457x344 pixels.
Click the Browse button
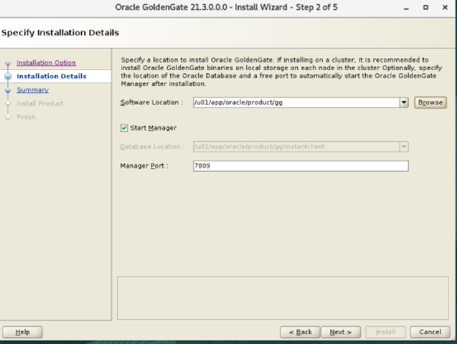click(x=430, y=102)
